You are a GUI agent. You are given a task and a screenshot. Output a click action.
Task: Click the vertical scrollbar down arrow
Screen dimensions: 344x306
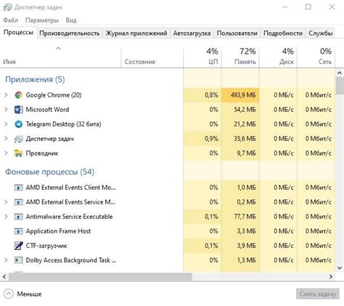tap(340, 268)
